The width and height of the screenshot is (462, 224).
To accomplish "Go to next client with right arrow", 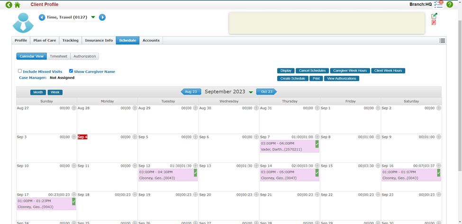I will 102,18.
